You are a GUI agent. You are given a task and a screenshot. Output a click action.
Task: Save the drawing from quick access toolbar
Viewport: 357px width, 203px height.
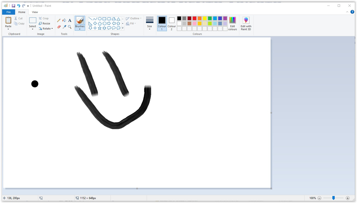(x=13, y=6)
